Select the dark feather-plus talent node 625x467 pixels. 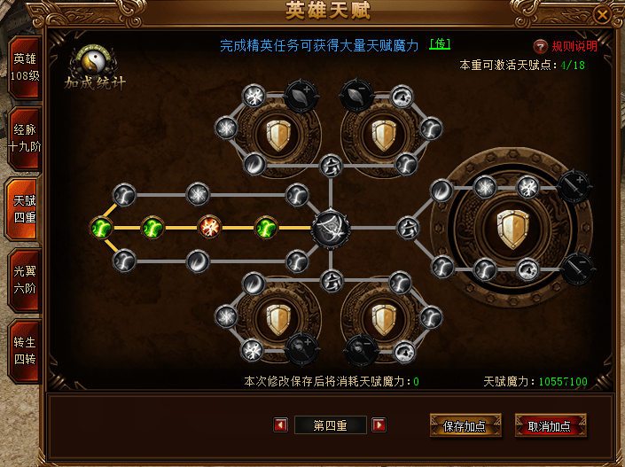301,97
